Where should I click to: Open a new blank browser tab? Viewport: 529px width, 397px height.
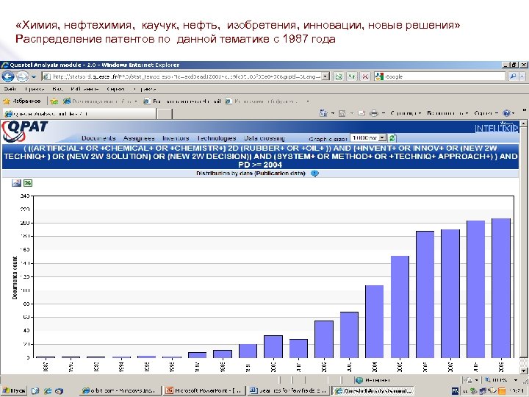pyautogui.click(x=165, y=114)
